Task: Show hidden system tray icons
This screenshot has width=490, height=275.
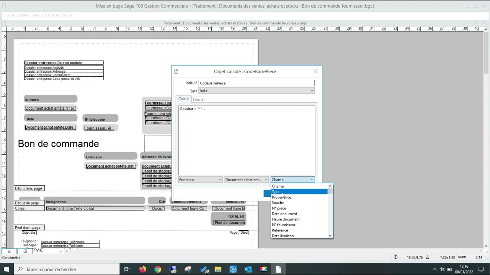Action: coord(435,269)
